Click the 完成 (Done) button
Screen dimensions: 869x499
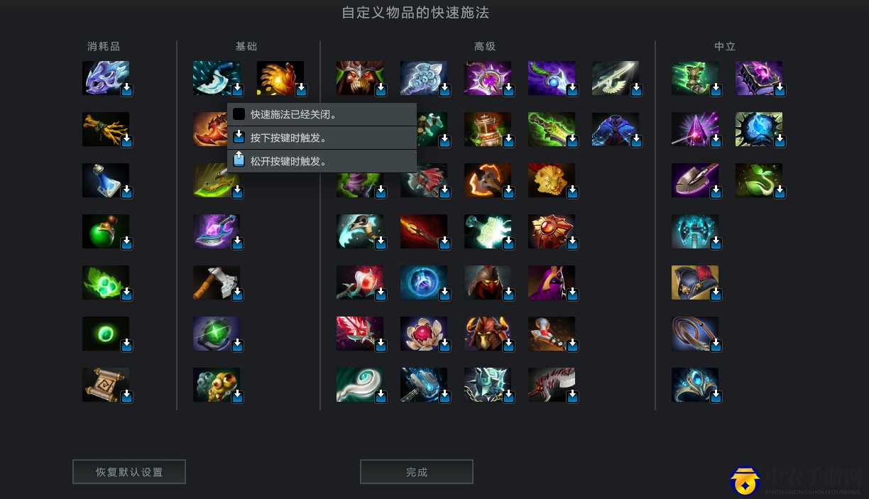pyautogui.click(x=417, y=472)
